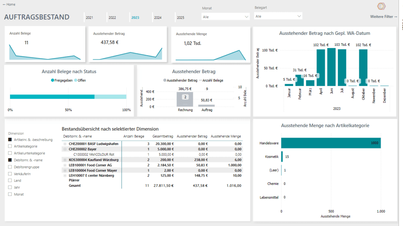Click the Auftrag bar in Ausstehender Betrag chart
Image resolution: width=403 pixels, height=226 pixels.
[x=207, y=106]
